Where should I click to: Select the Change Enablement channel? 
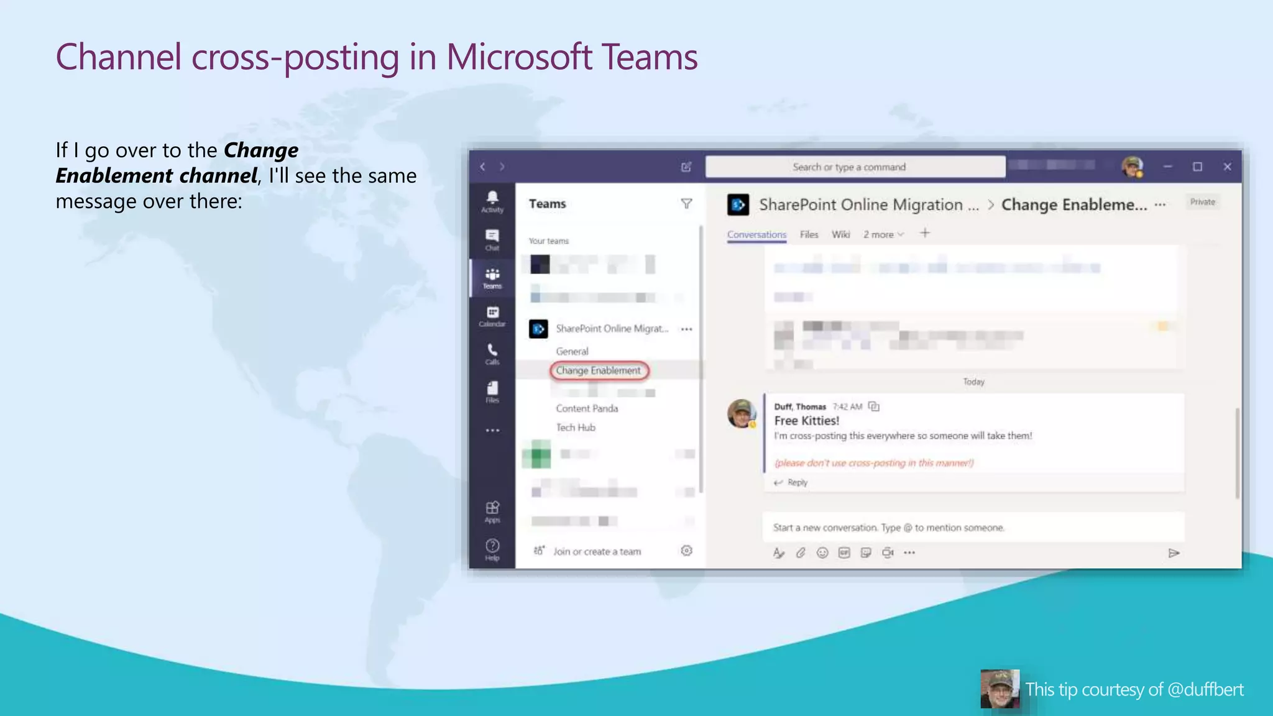[x=599, y=370]
